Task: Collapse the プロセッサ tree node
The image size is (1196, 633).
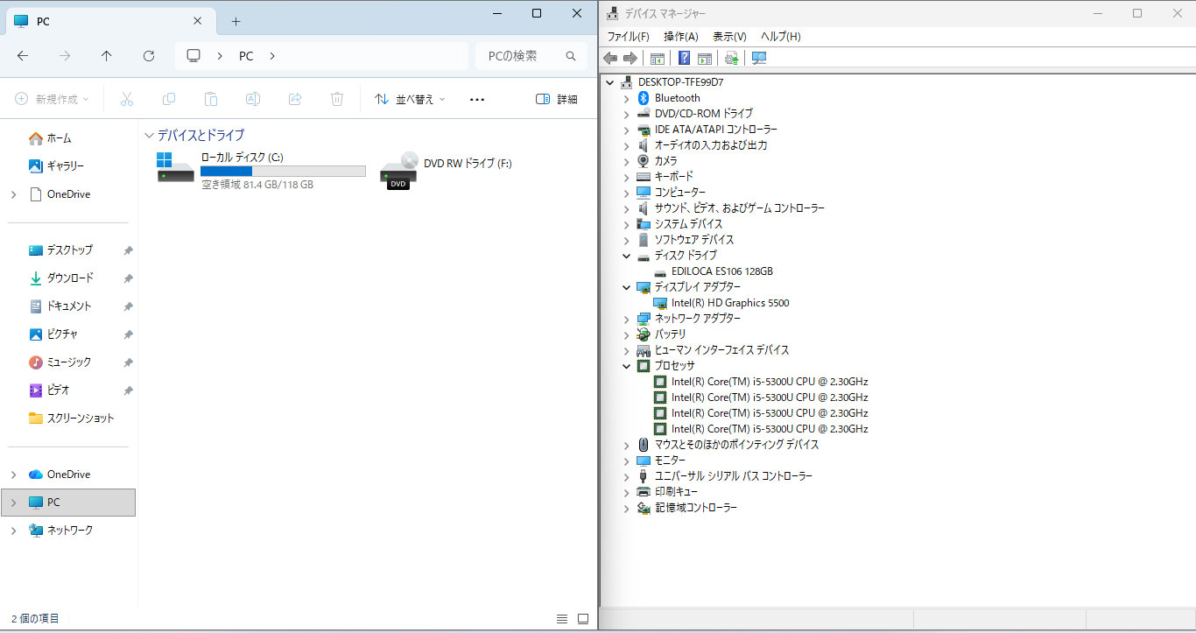Action: [x=626, y=366]
